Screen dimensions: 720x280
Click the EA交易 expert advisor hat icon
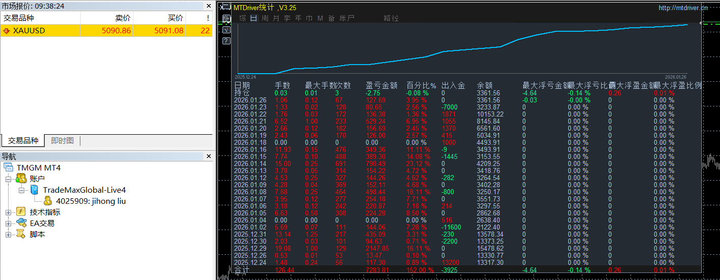point(21,223)
